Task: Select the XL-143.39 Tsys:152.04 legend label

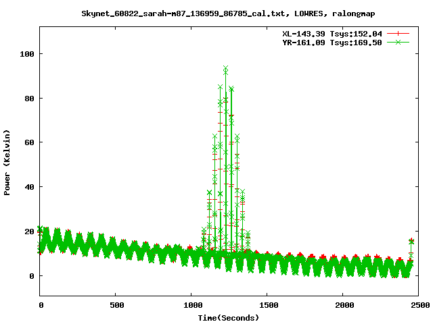Action: 332,34
